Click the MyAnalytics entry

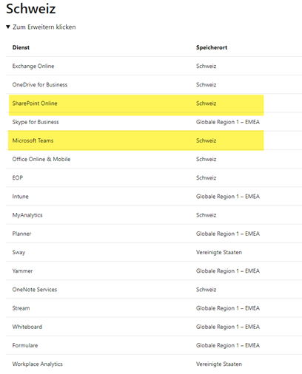click(27, 215)
